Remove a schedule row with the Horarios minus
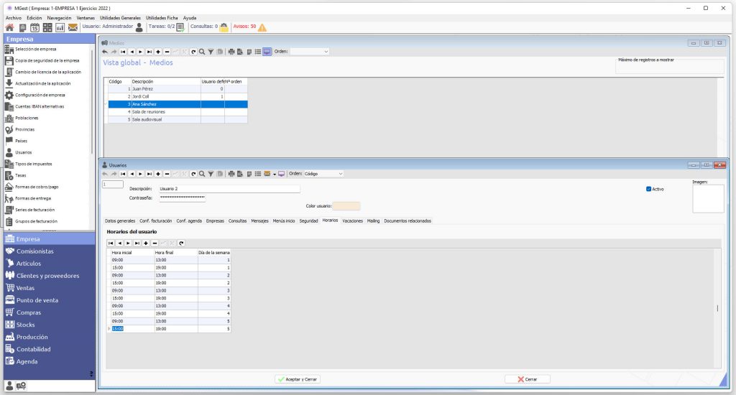The height and width of the screenshot is (395, 736). point(155,243)
